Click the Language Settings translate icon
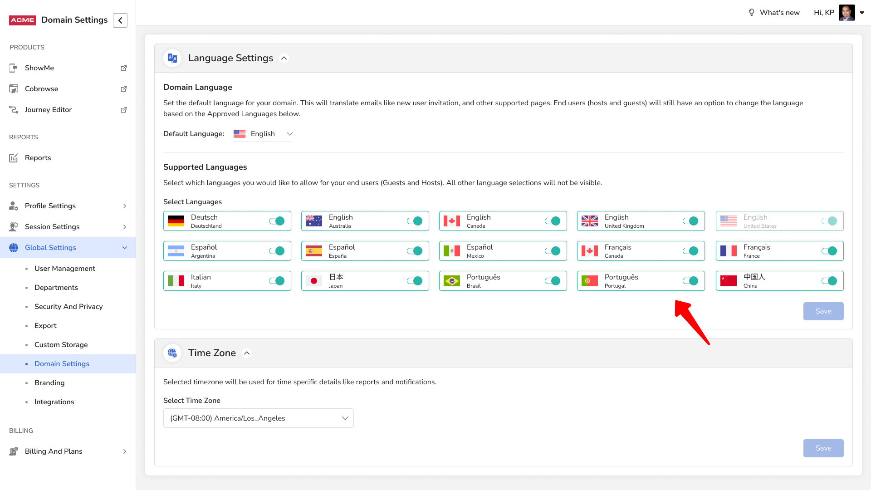This screenshot has height=490, width=871. tap(172, 58)
